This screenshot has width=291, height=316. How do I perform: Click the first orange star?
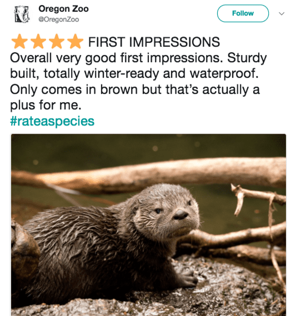(19, 41)
